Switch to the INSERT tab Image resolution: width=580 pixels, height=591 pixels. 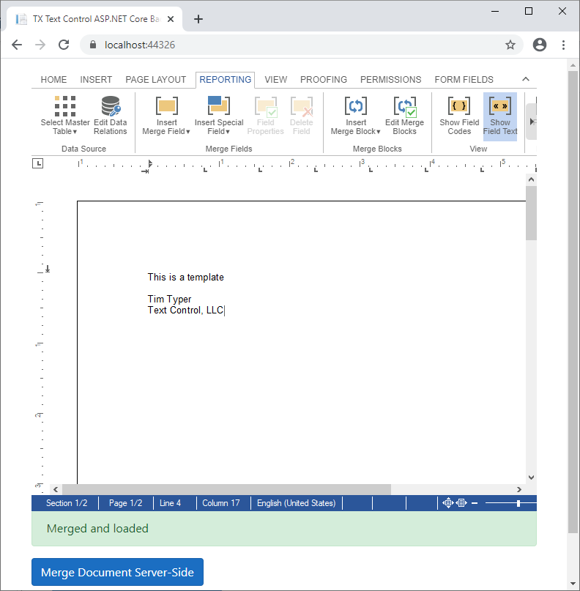point(96,80)
